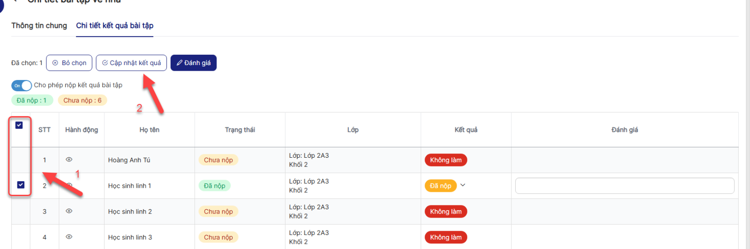The image size is (750, 249).
Task: Expand the Đã nộp result dropdown arrow
Action: click(x=463, y=185)
